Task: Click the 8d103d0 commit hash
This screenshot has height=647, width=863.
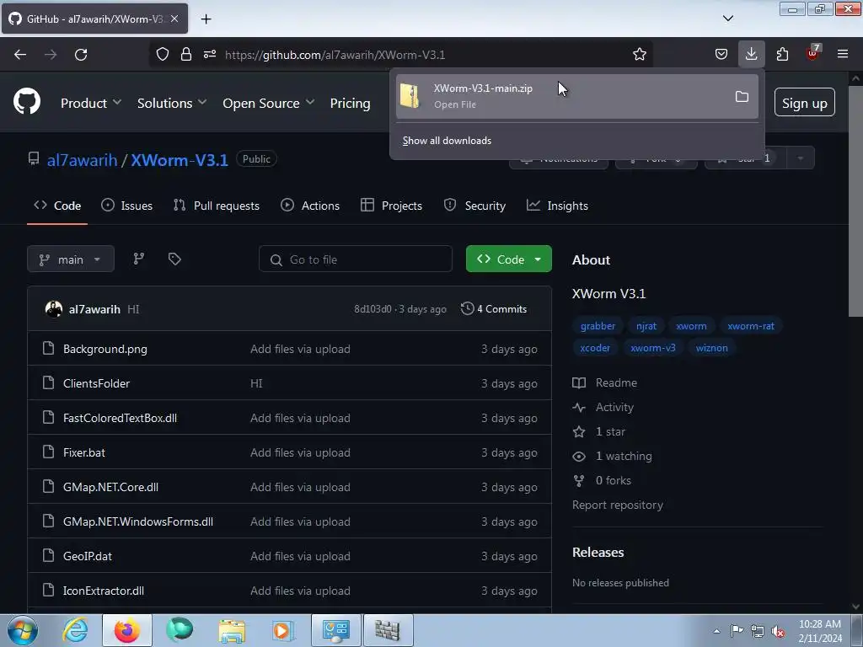Action: pos(372,308)
